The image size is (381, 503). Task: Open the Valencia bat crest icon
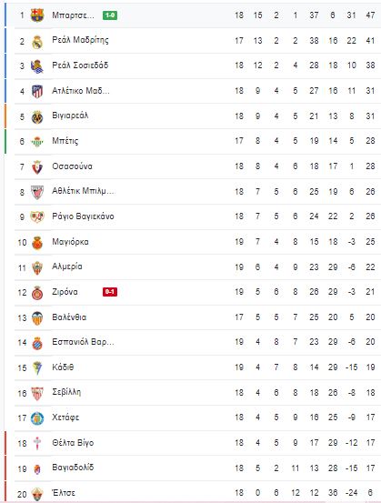click(37, 318)
